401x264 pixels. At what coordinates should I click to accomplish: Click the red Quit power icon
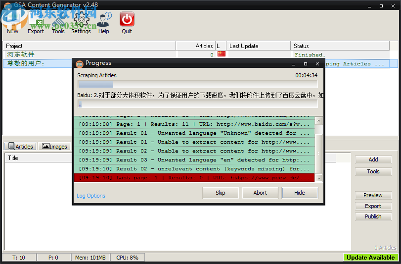[x=127, y=23]
